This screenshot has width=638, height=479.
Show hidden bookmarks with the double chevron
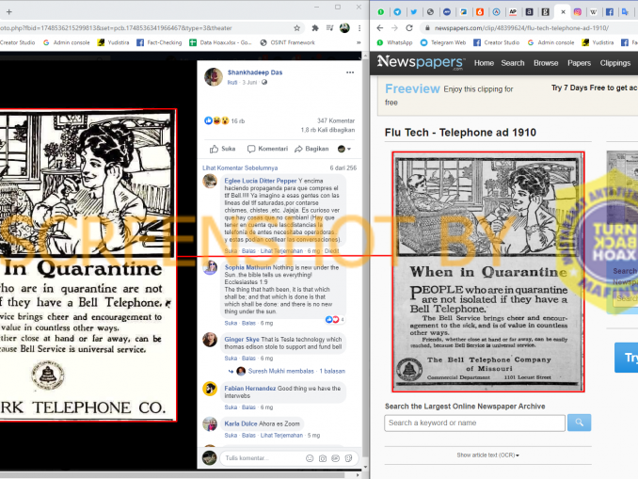click(359, 42)
